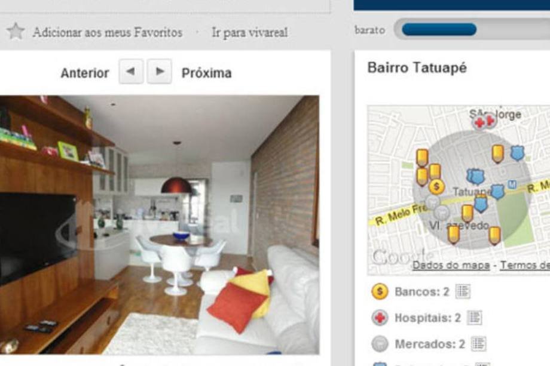Click the Bancos dollar coin legend icon
Screen dimensions: 550x366
(x=380, y=291)
